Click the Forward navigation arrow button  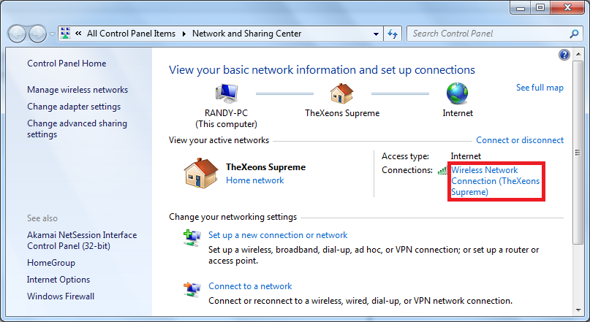tap(37, 34)
